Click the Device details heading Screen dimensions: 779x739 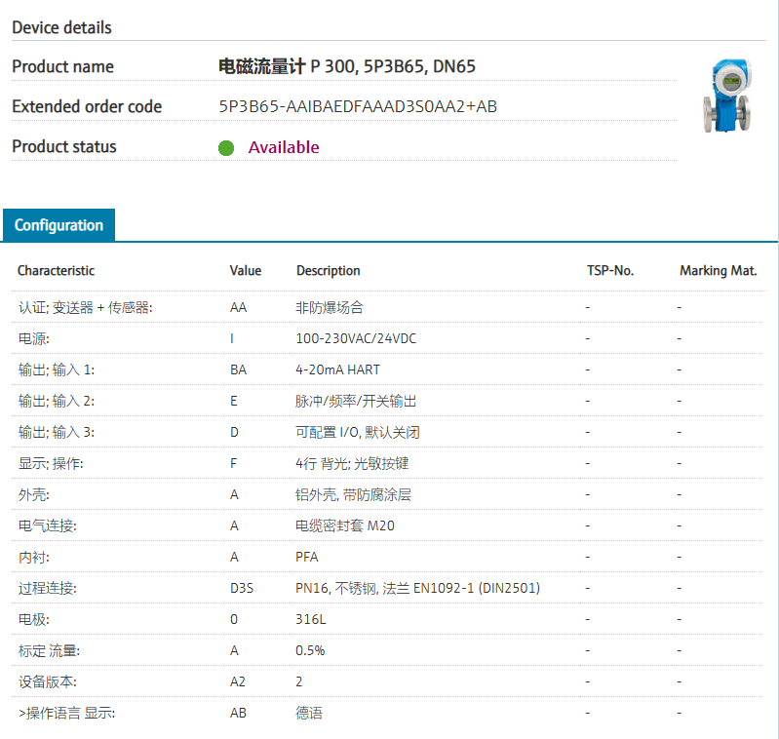[x=61, y=27]
